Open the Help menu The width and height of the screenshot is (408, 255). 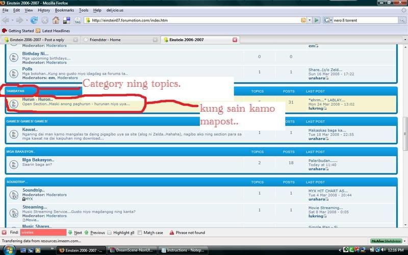point(97,10)
